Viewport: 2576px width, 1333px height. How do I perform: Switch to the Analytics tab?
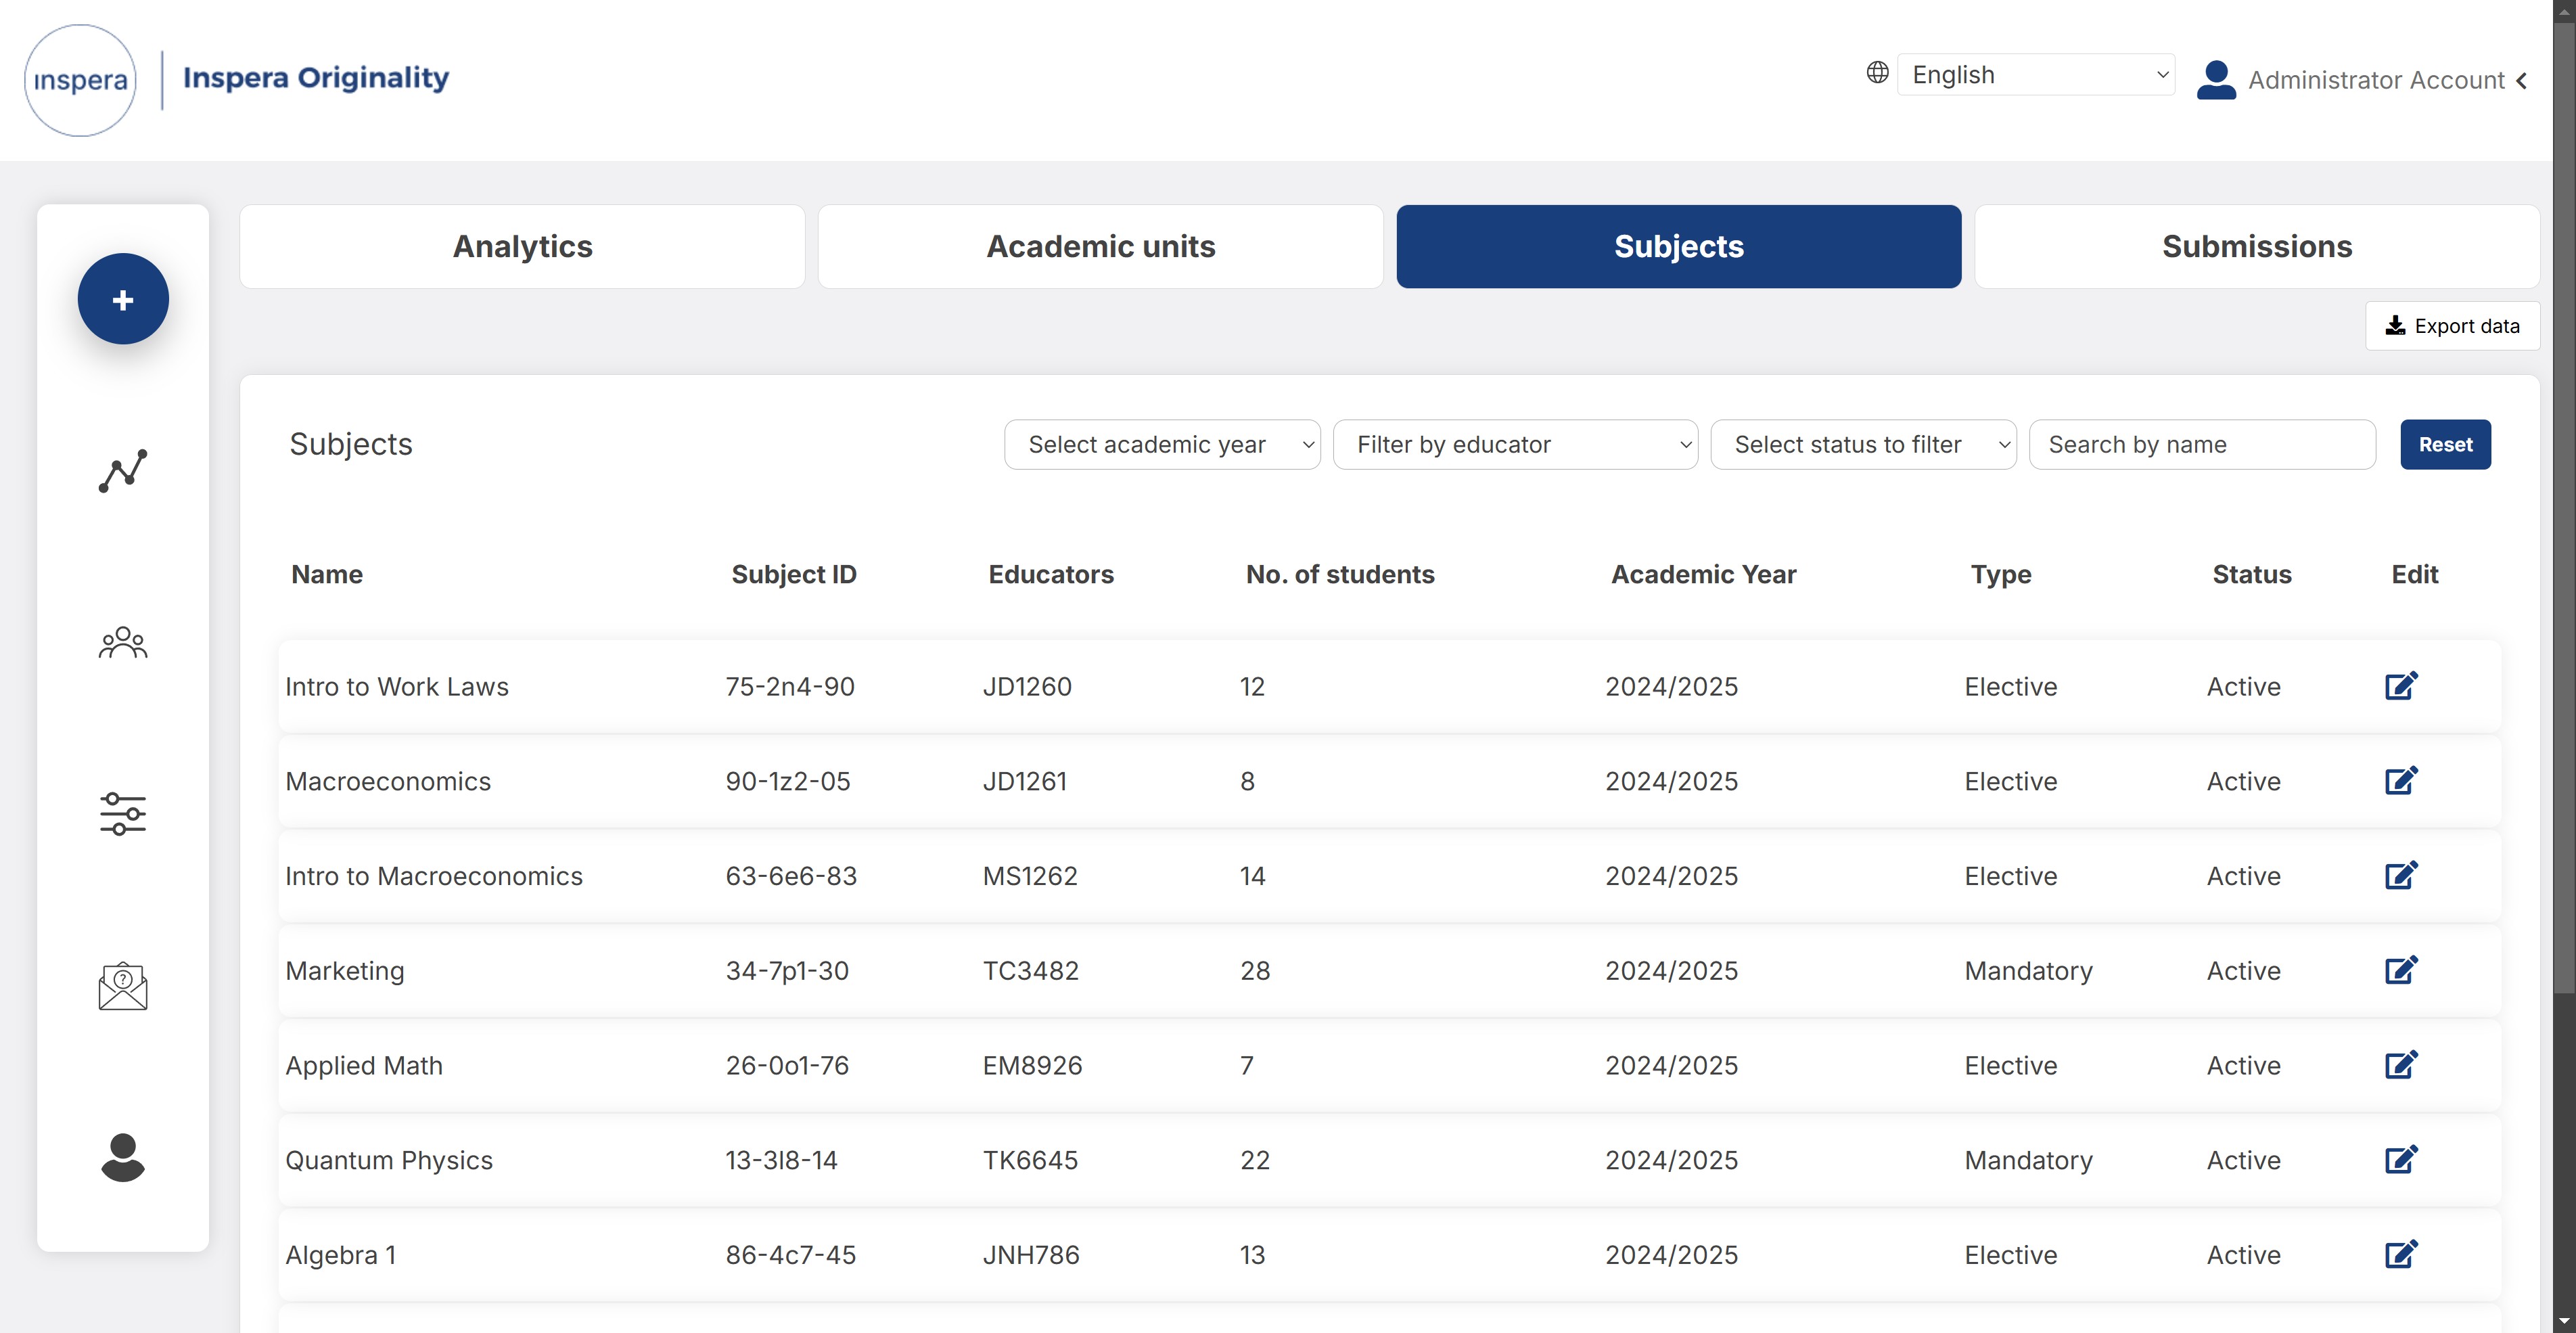tap(522, 246)
